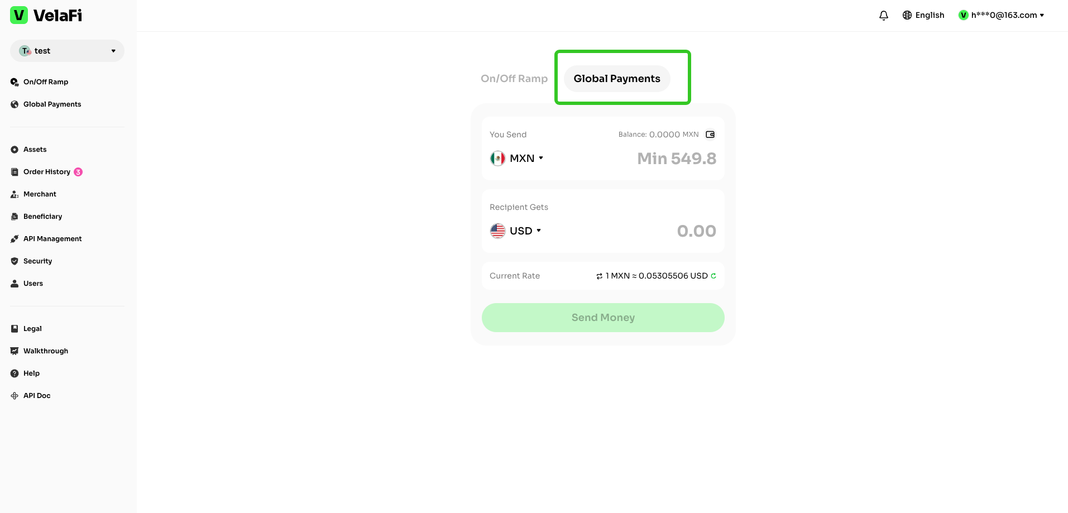This screenshot has height=513, width=1068.
Task: Click the wallet icon beside the MXN balance
Action: tap(710, 135)
